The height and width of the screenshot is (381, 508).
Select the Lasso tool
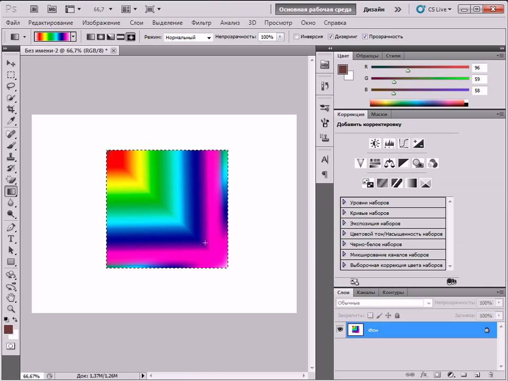pos(11,86)
